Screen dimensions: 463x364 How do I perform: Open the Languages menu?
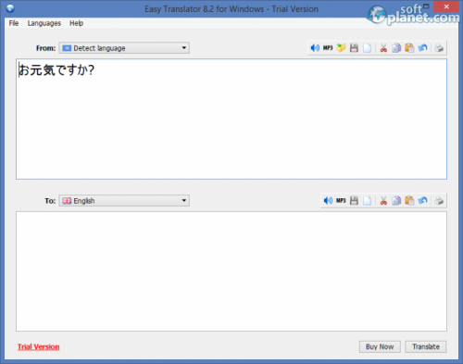tap(44, 23)
